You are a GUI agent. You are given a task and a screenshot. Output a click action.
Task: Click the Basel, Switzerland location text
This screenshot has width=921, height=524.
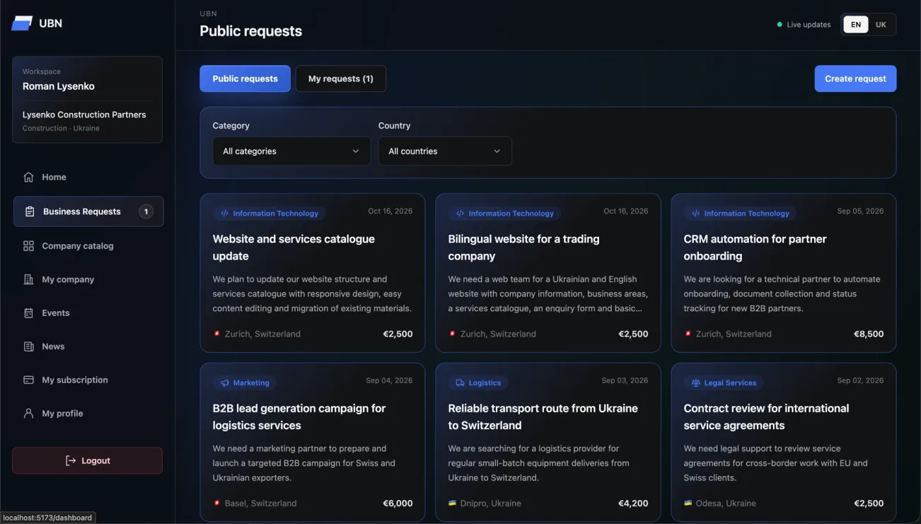pyautogui.click(x=261, y=503)
